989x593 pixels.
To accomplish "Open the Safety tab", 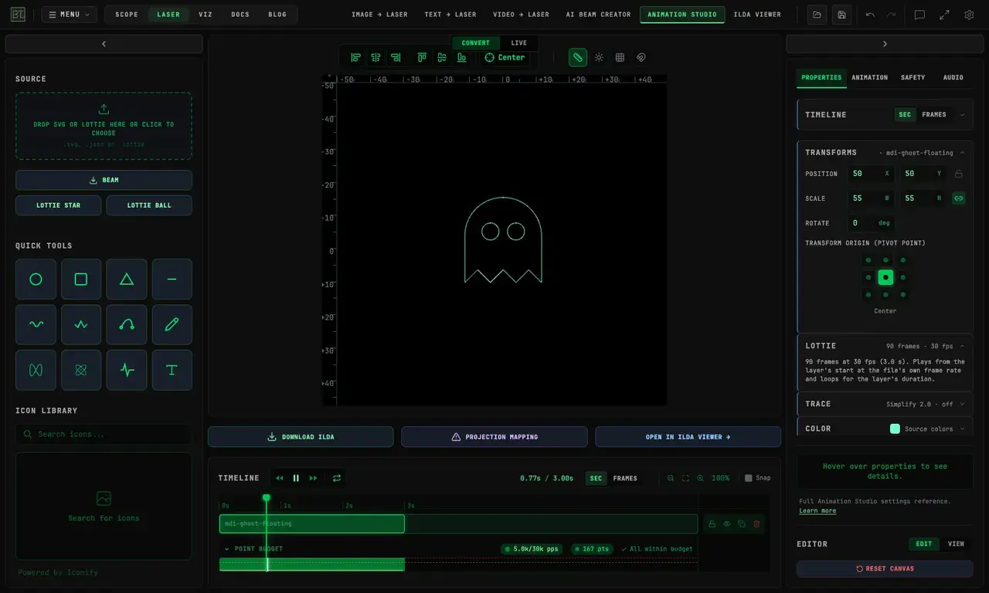I will click(913, 77).
